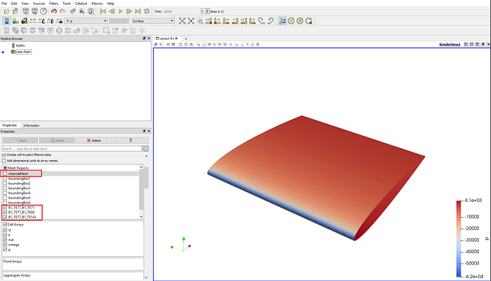Go to the first frame
Viewport: 491px width, 281px height.
click(103, 11)
